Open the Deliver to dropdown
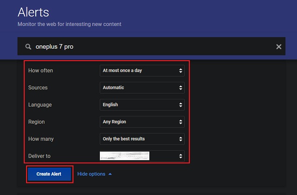This screenshot has width=297, height=195. pyautogui.click(x=142, y=156)
